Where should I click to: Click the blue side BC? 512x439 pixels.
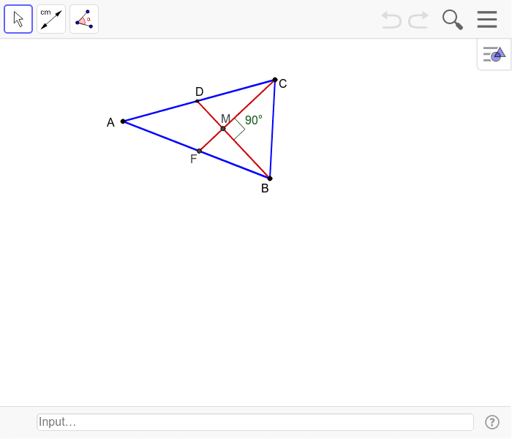pyautogui.click(x=272, y=129)
